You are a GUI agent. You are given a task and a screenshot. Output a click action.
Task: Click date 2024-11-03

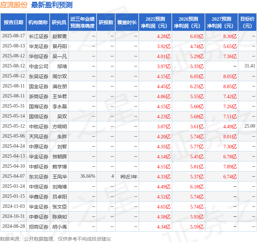(13, 206)
